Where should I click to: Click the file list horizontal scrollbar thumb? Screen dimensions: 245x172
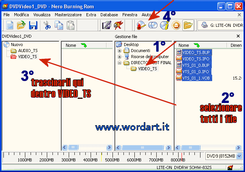[x=190, y=147]
